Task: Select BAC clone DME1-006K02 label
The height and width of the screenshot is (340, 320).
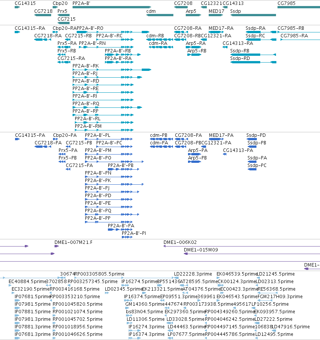Action: point(180,242)
